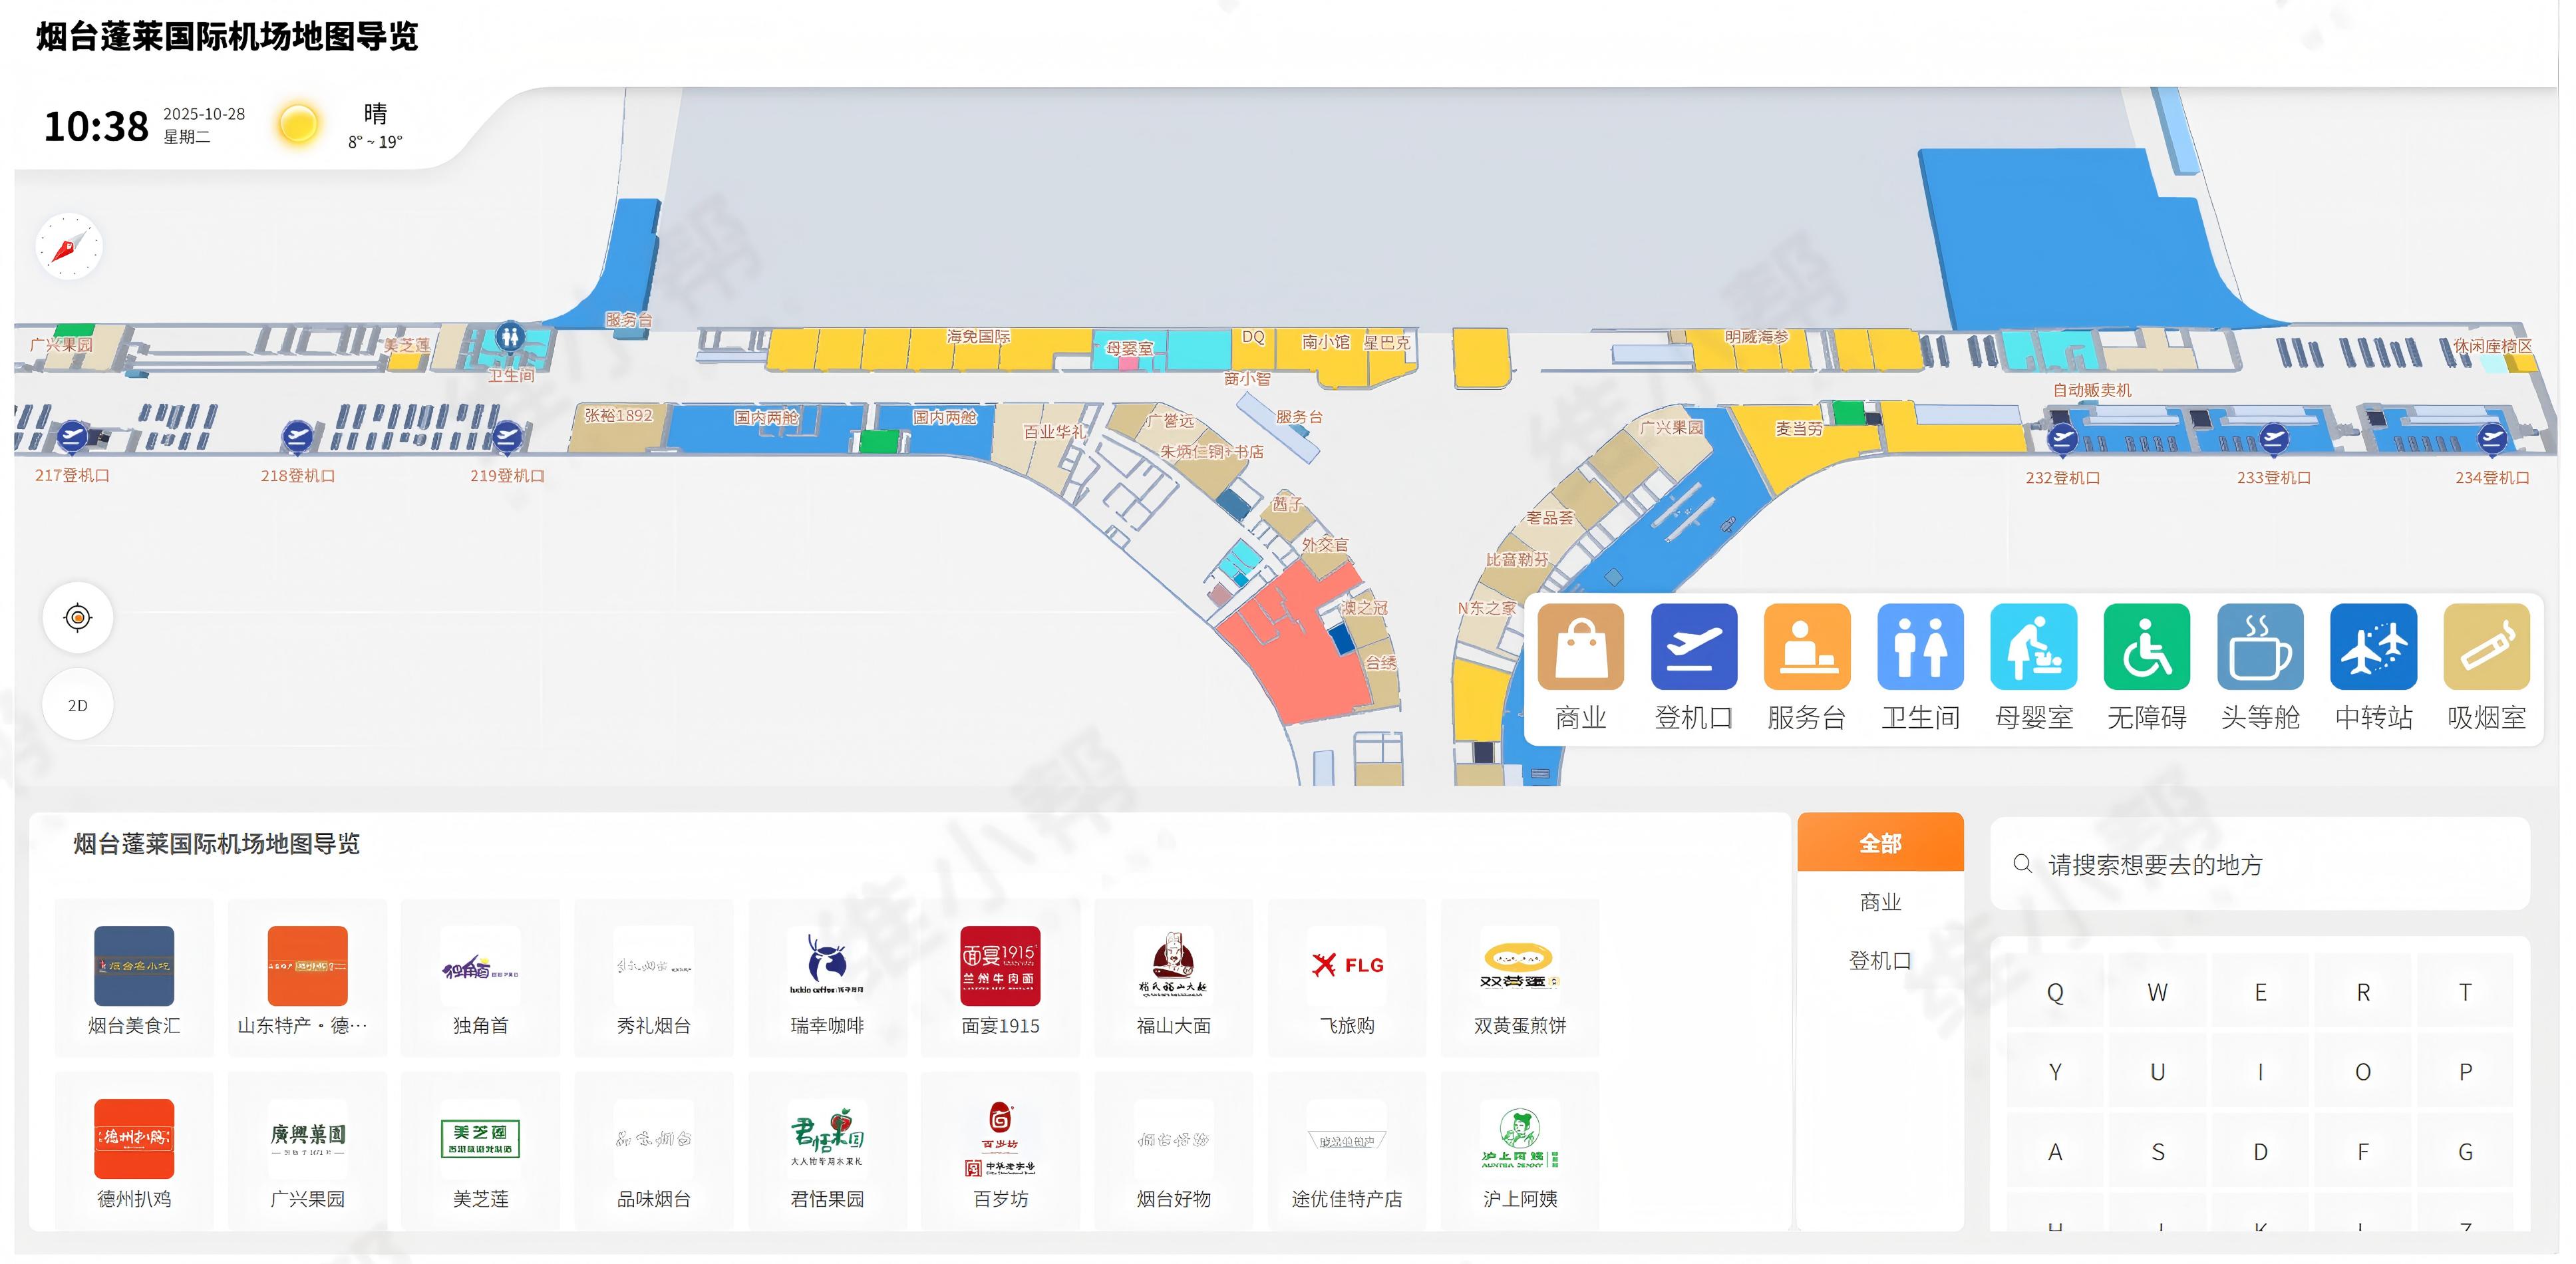This screenshot has width=2576, height=1264.
Task: Switch to the 商业 list tab
Action: (x=1880, y=902)
